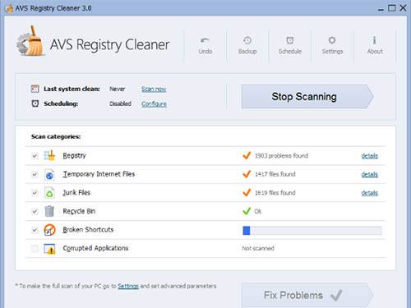The image size is (411, 308).
Task: Click the Broken Shortcuts progress bar
Action: pos(312,231)
